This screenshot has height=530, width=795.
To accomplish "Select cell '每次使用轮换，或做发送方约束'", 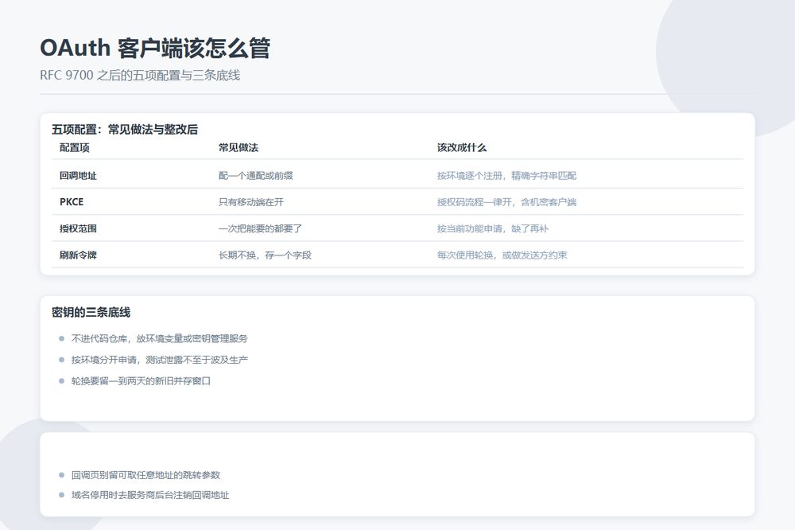I will [x=502, y=255].
